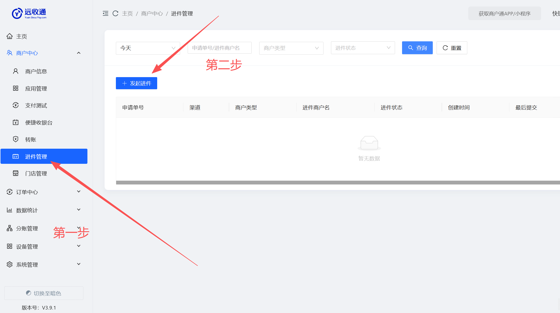The height and width of the screenshot is (313, 560).
Task: Click the 获取商户通APP/小程序 button
Action: 505,13
